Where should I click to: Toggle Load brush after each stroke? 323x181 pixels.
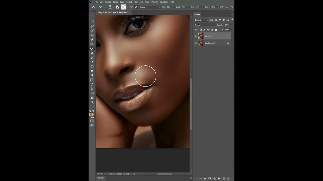pos(131,7)
